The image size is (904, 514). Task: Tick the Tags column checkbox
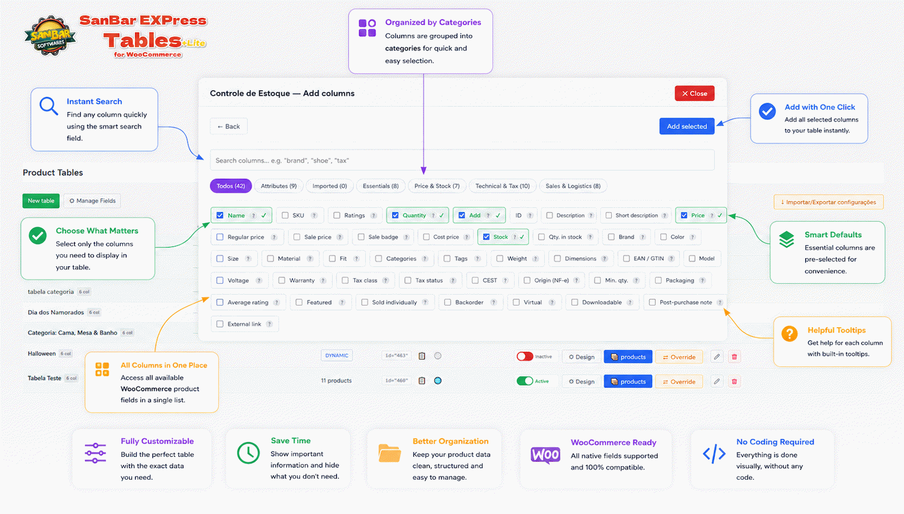coord(447,259)
